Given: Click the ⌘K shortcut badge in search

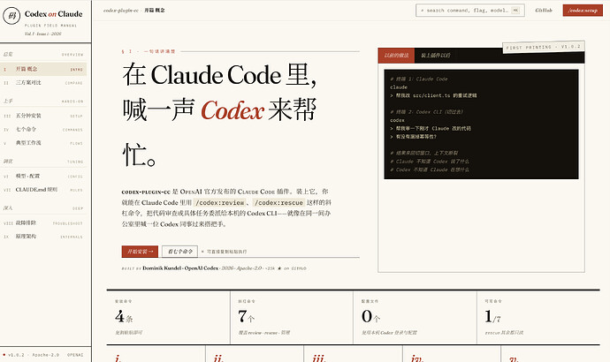Looking at the screenshot, I should 515,11.
